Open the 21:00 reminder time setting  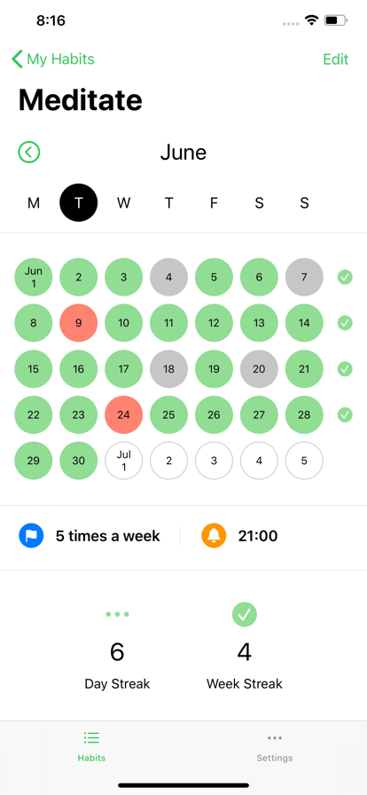tap(258, 536)
